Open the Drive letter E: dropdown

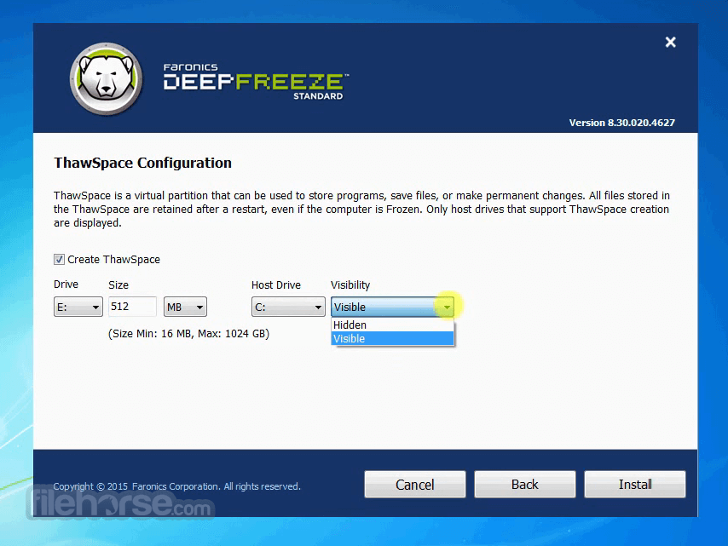[x=78, y=307]
